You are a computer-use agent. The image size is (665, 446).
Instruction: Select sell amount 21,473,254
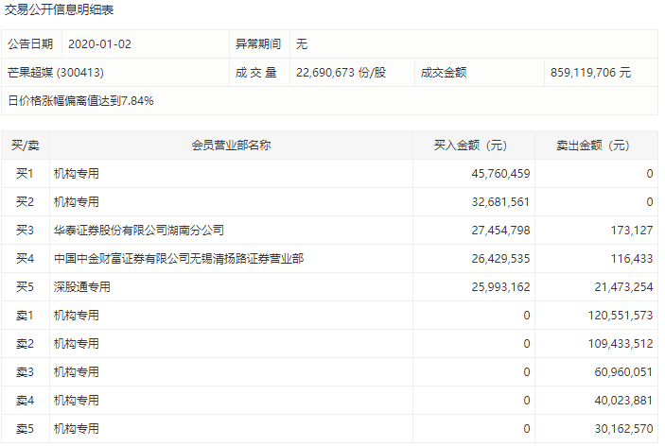[624, 287]
